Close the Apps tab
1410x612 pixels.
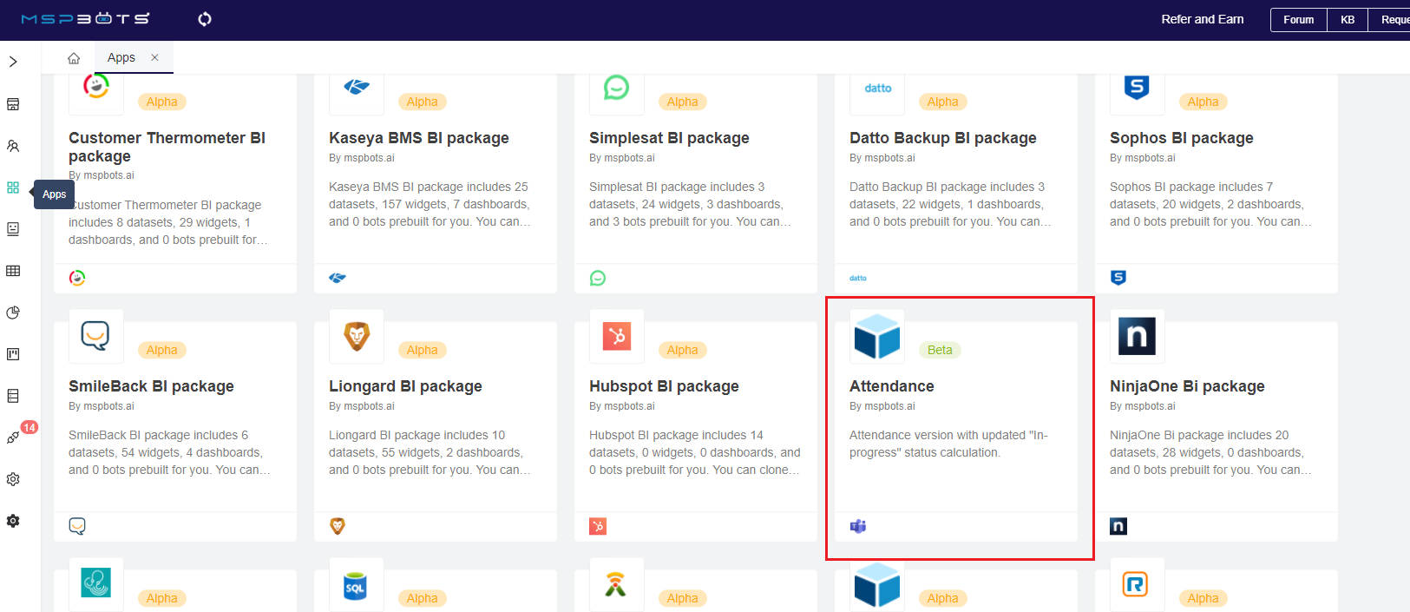click(x=154, y=57)
